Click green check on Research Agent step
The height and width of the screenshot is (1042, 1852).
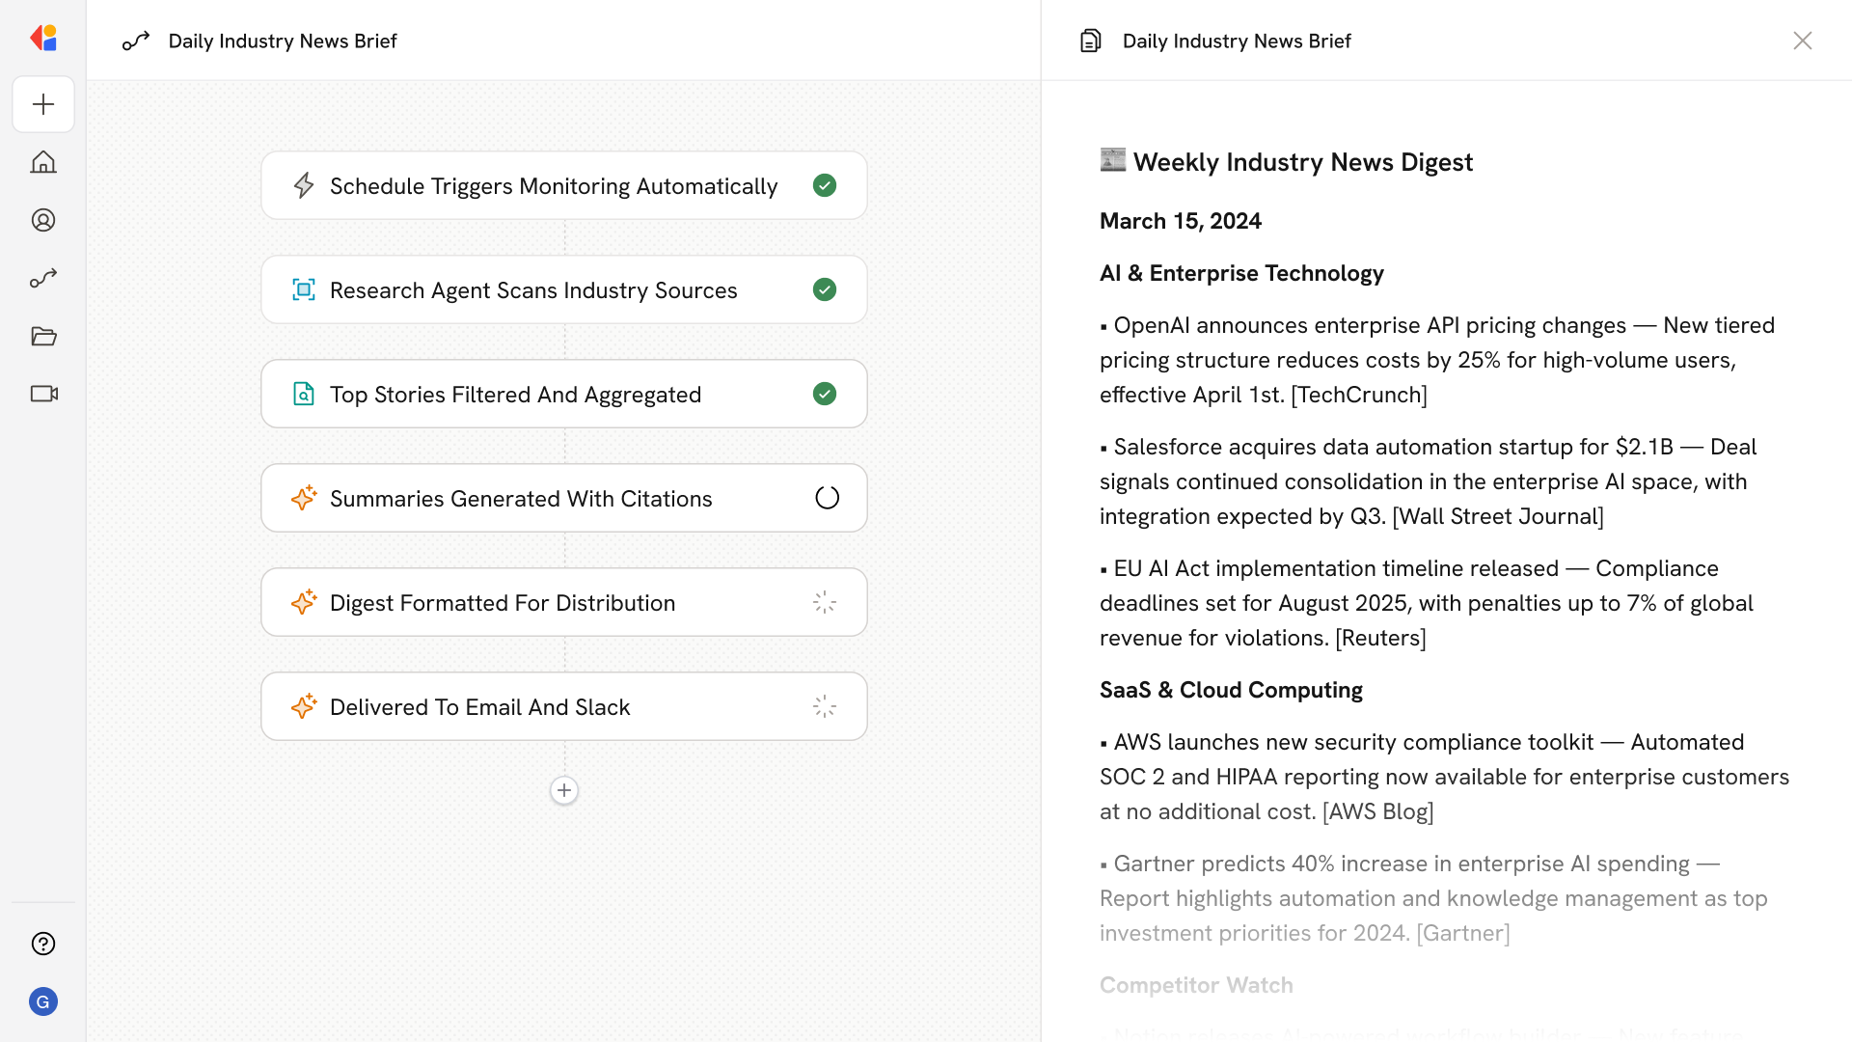[825, 289]
